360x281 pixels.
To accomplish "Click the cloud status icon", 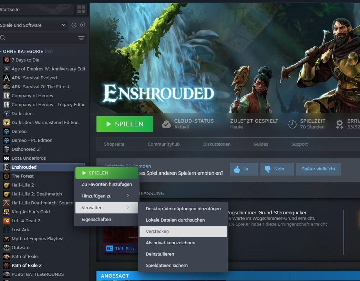I will (x=166, y=124).
